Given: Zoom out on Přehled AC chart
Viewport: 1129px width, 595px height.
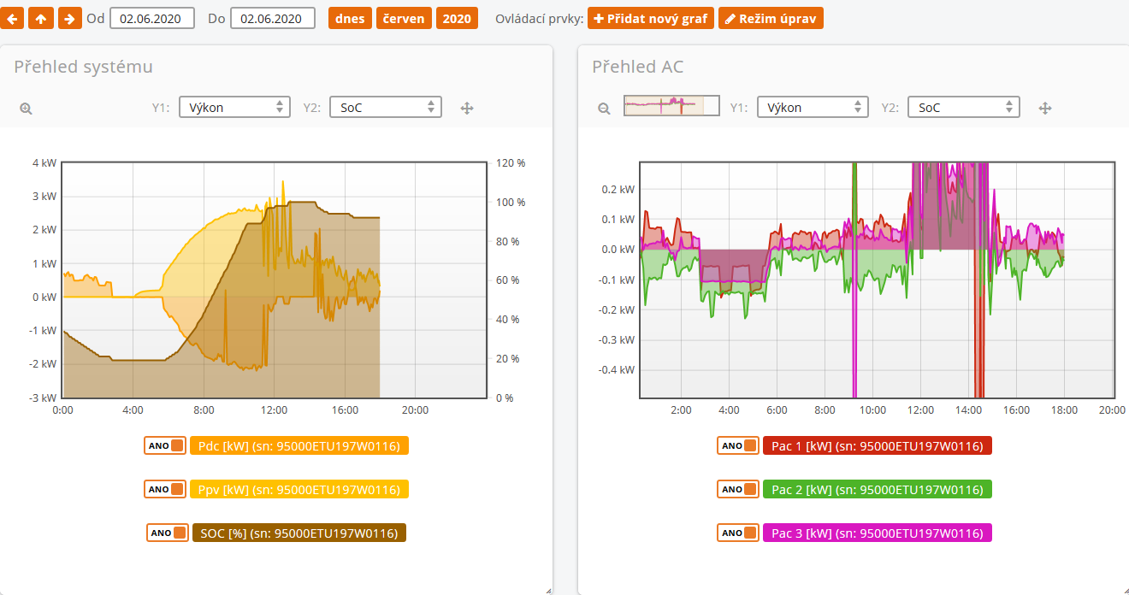Looking at the screenshot, I should pyautogui.click(x=604, y=109).
